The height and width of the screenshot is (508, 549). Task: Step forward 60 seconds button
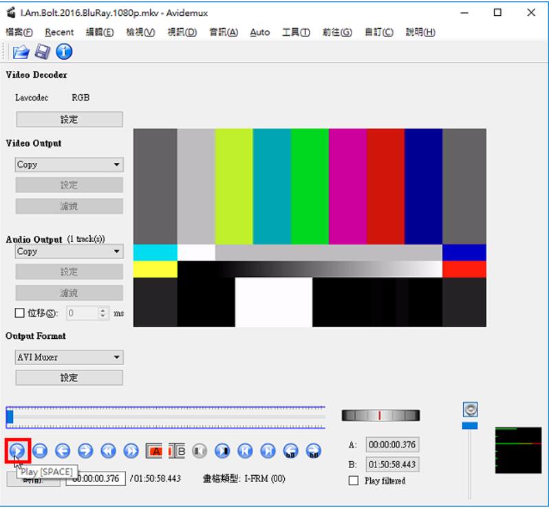tap(313, 451)
